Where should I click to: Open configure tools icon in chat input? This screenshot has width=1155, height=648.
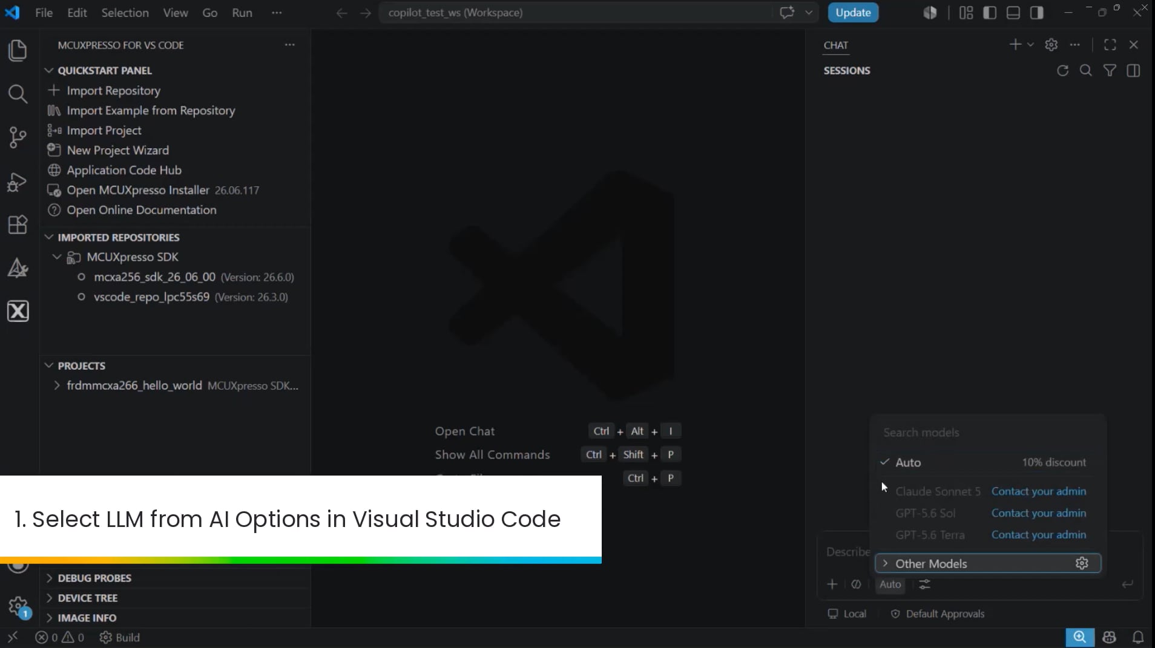click(x=924, y=584)
